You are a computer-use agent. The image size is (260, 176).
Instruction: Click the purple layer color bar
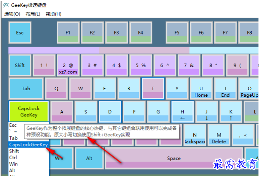pyautogui.click(x=54, y=50)
